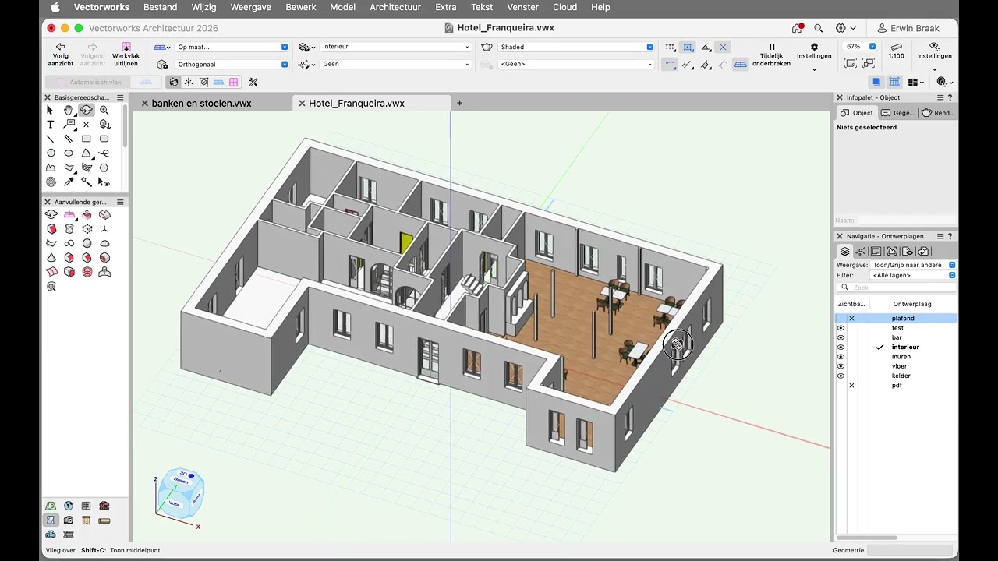998x561 pixels.
Task: Go back with Vorig aanzicht
Action: [61, 55]
